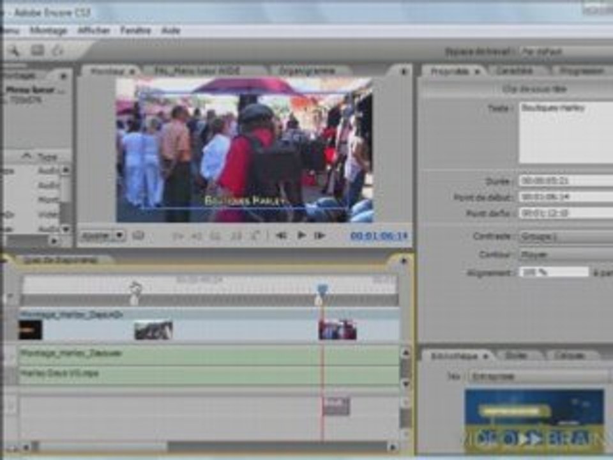Switch to the Progression tab
Screen dimensions: 613x460
pos(581,71)
